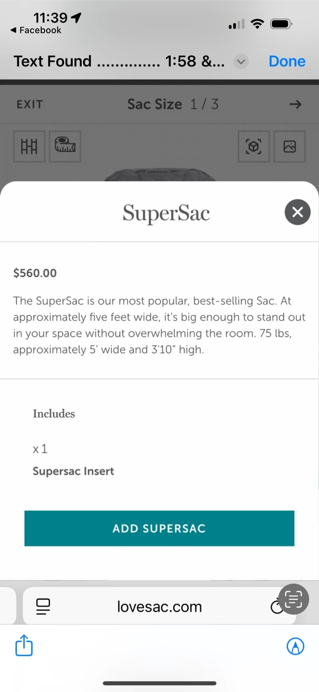Tap the Sac Size step title
The width and height of the screenshot is (319, 692).
pyautogui.click(x=154, y=104)
